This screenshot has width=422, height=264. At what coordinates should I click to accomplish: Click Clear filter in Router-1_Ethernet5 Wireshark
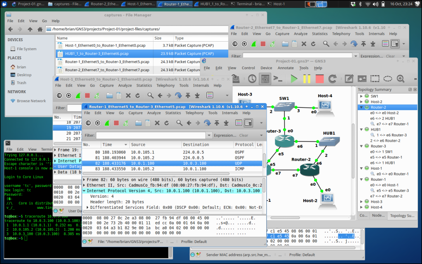coord(244,135)
